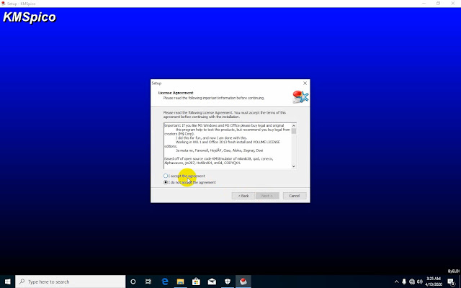Open File Explorer from taskbar
The width and height of the screenshot is (461, 288).
click(x=180, y=282)
